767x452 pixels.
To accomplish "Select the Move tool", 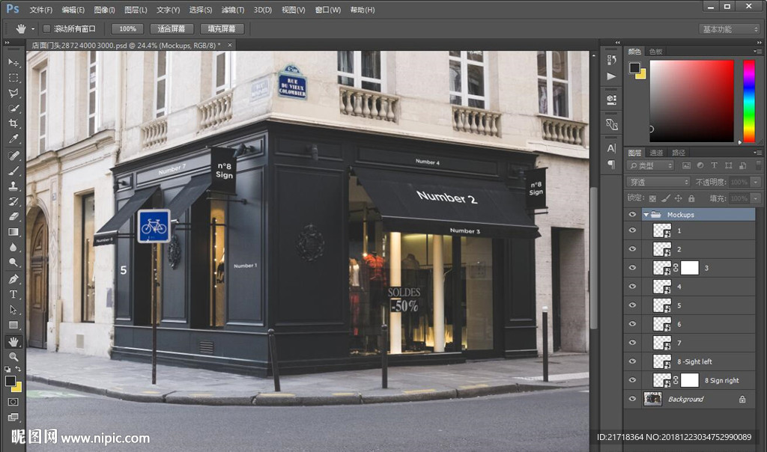I will [x=13, y=62].
